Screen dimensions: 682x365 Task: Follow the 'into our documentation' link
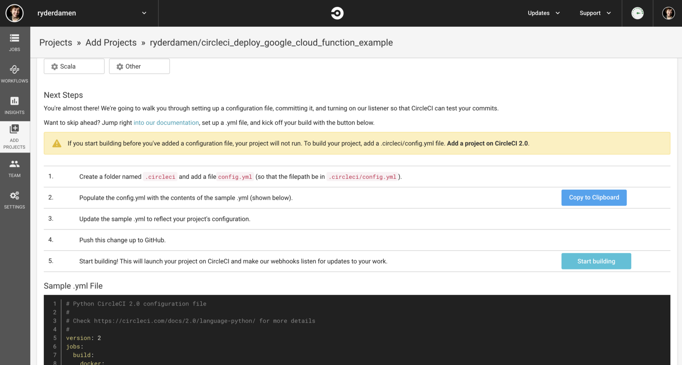166,123
